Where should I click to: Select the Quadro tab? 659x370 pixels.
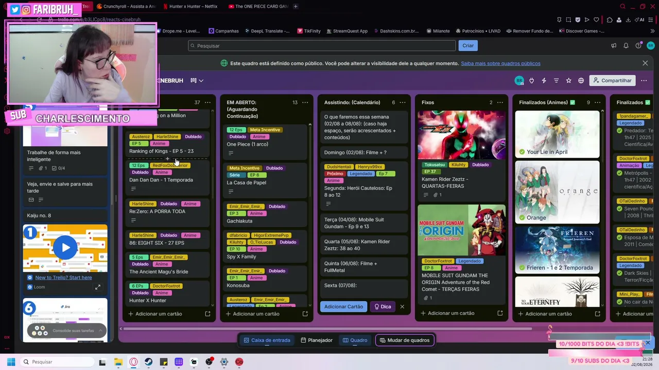355,340
